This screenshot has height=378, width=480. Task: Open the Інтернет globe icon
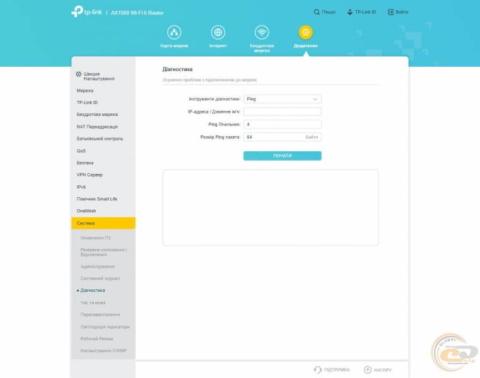click(x=218, y=32)
